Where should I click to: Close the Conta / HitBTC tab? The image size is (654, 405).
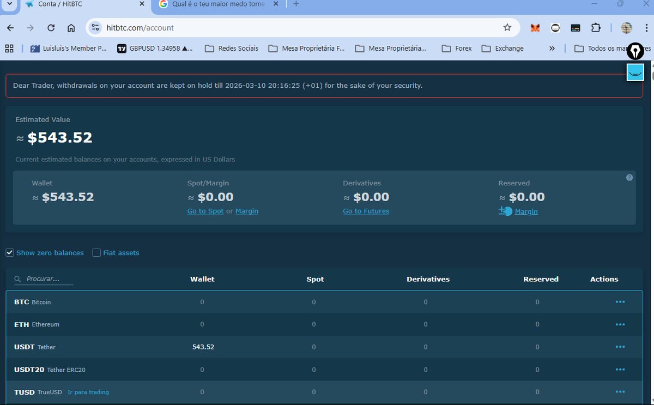pyautogui.click(x=142, y=4)
